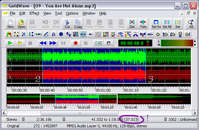Open the wavy Flanger effect icon

[x=39, y=34]
